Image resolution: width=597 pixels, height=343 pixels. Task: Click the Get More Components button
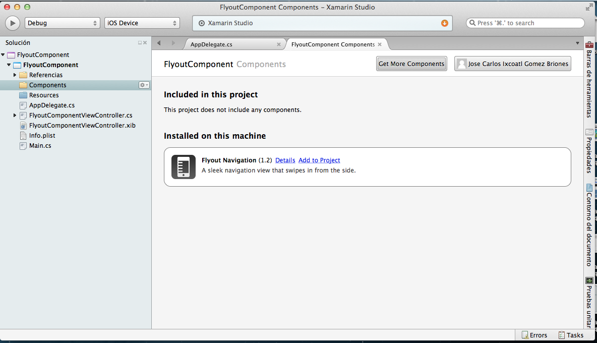411,64
